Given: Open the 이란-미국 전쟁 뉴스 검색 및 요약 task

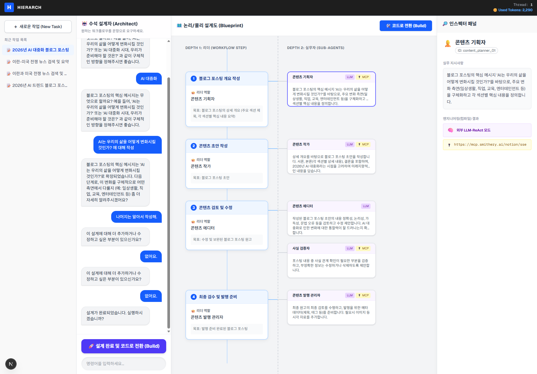Looking at the screenshot, I should pyautogui.click(x=40, y=62).
